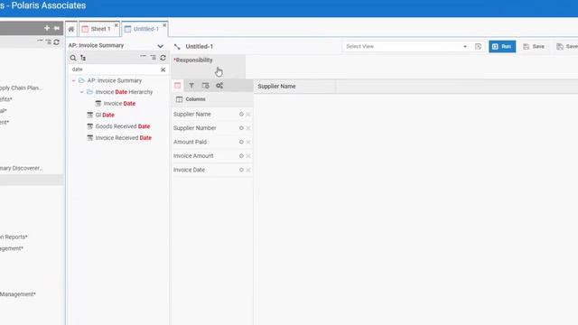Collapse the Invoice Date Hierarchy node
Screen dimensions: 578x325
coord(81,92)
